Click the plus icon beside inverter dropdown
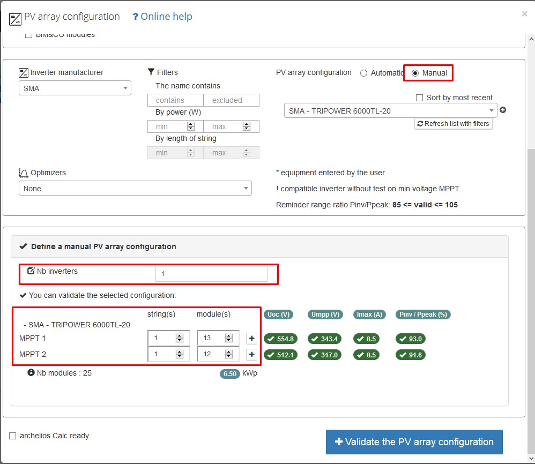The image size is (535, 464). pyautogui.click(x=503, y=110)
